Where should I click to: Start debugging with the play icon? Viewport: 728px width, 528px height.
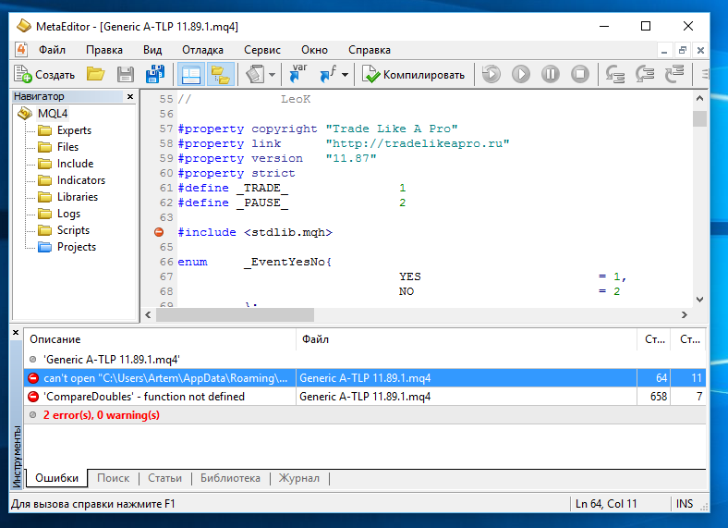pyautogui.click(x=521, y=74)
